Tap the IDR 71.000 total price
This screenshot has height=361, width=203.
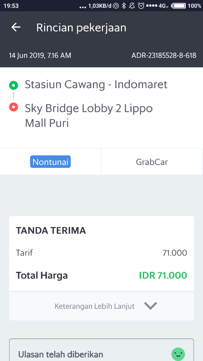click(x=163, y=275)
